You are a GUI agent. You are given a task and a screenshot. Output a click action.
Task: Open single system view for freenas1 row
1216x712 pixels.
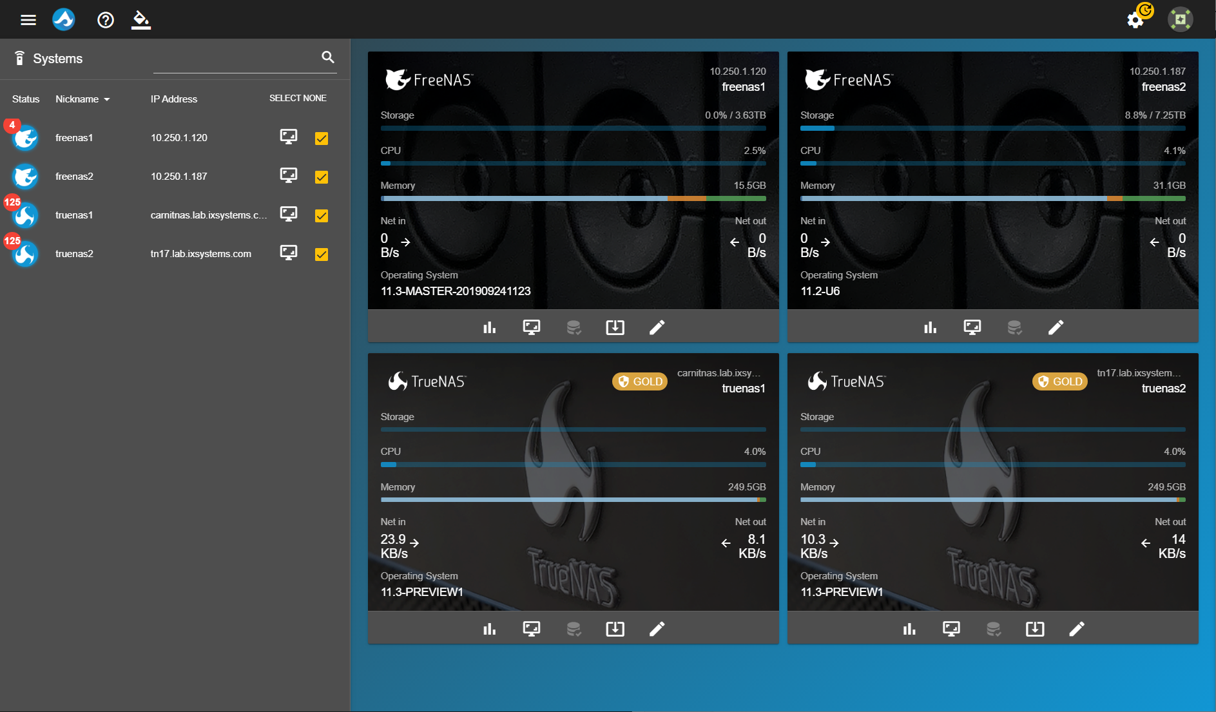pos(289,137)
